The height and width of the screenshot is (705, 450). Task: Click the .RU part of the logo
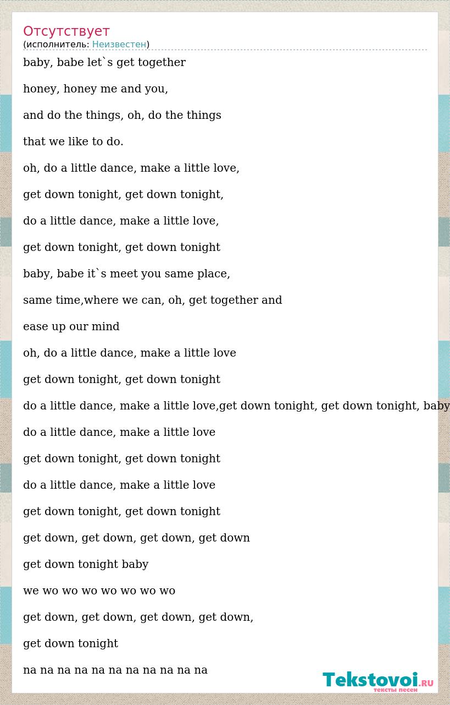(427, 684)
